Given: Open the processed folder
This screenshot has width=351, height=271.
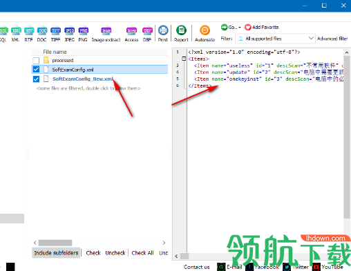Looking at the screenshot, I should pyautogui.click(x=63, y=61).
